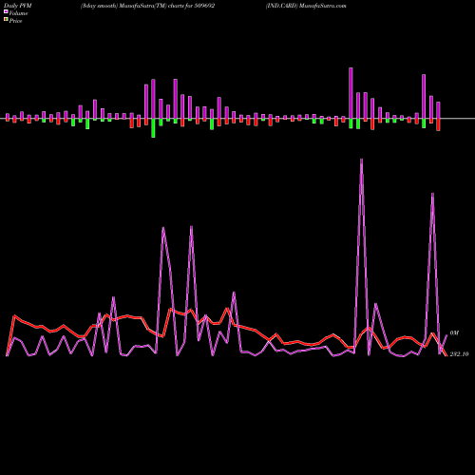Click the '0M' volume axis label
This screenshot has height=475, width=475.
tap(454, 333)
